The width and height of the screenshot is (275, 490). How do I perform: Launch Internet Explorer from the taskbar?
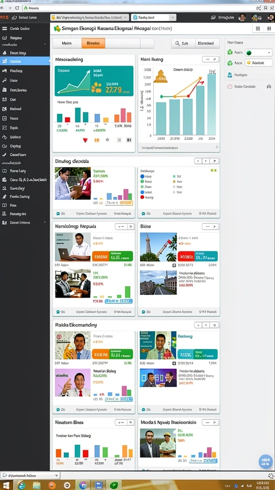pyautogui.click(x=21, y=485)
